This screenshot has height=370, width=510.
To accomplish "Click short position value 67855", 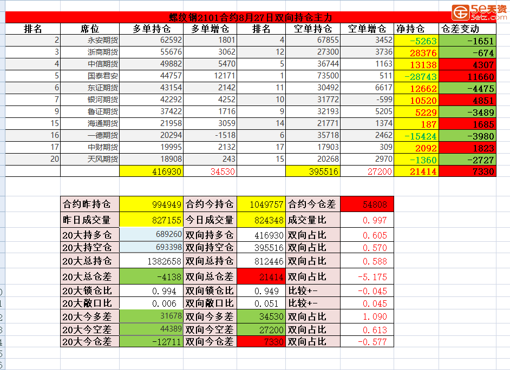I will point(313,40).
